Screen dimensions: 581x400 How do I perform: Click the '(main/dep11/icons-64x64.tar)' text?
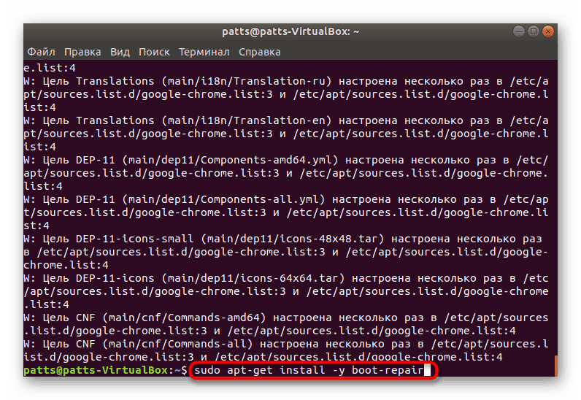pyautogui.click(x=253, y=278)
